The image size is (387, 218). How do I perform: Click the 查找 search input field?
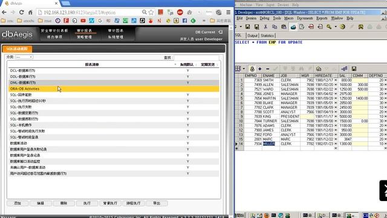point(196,58)
